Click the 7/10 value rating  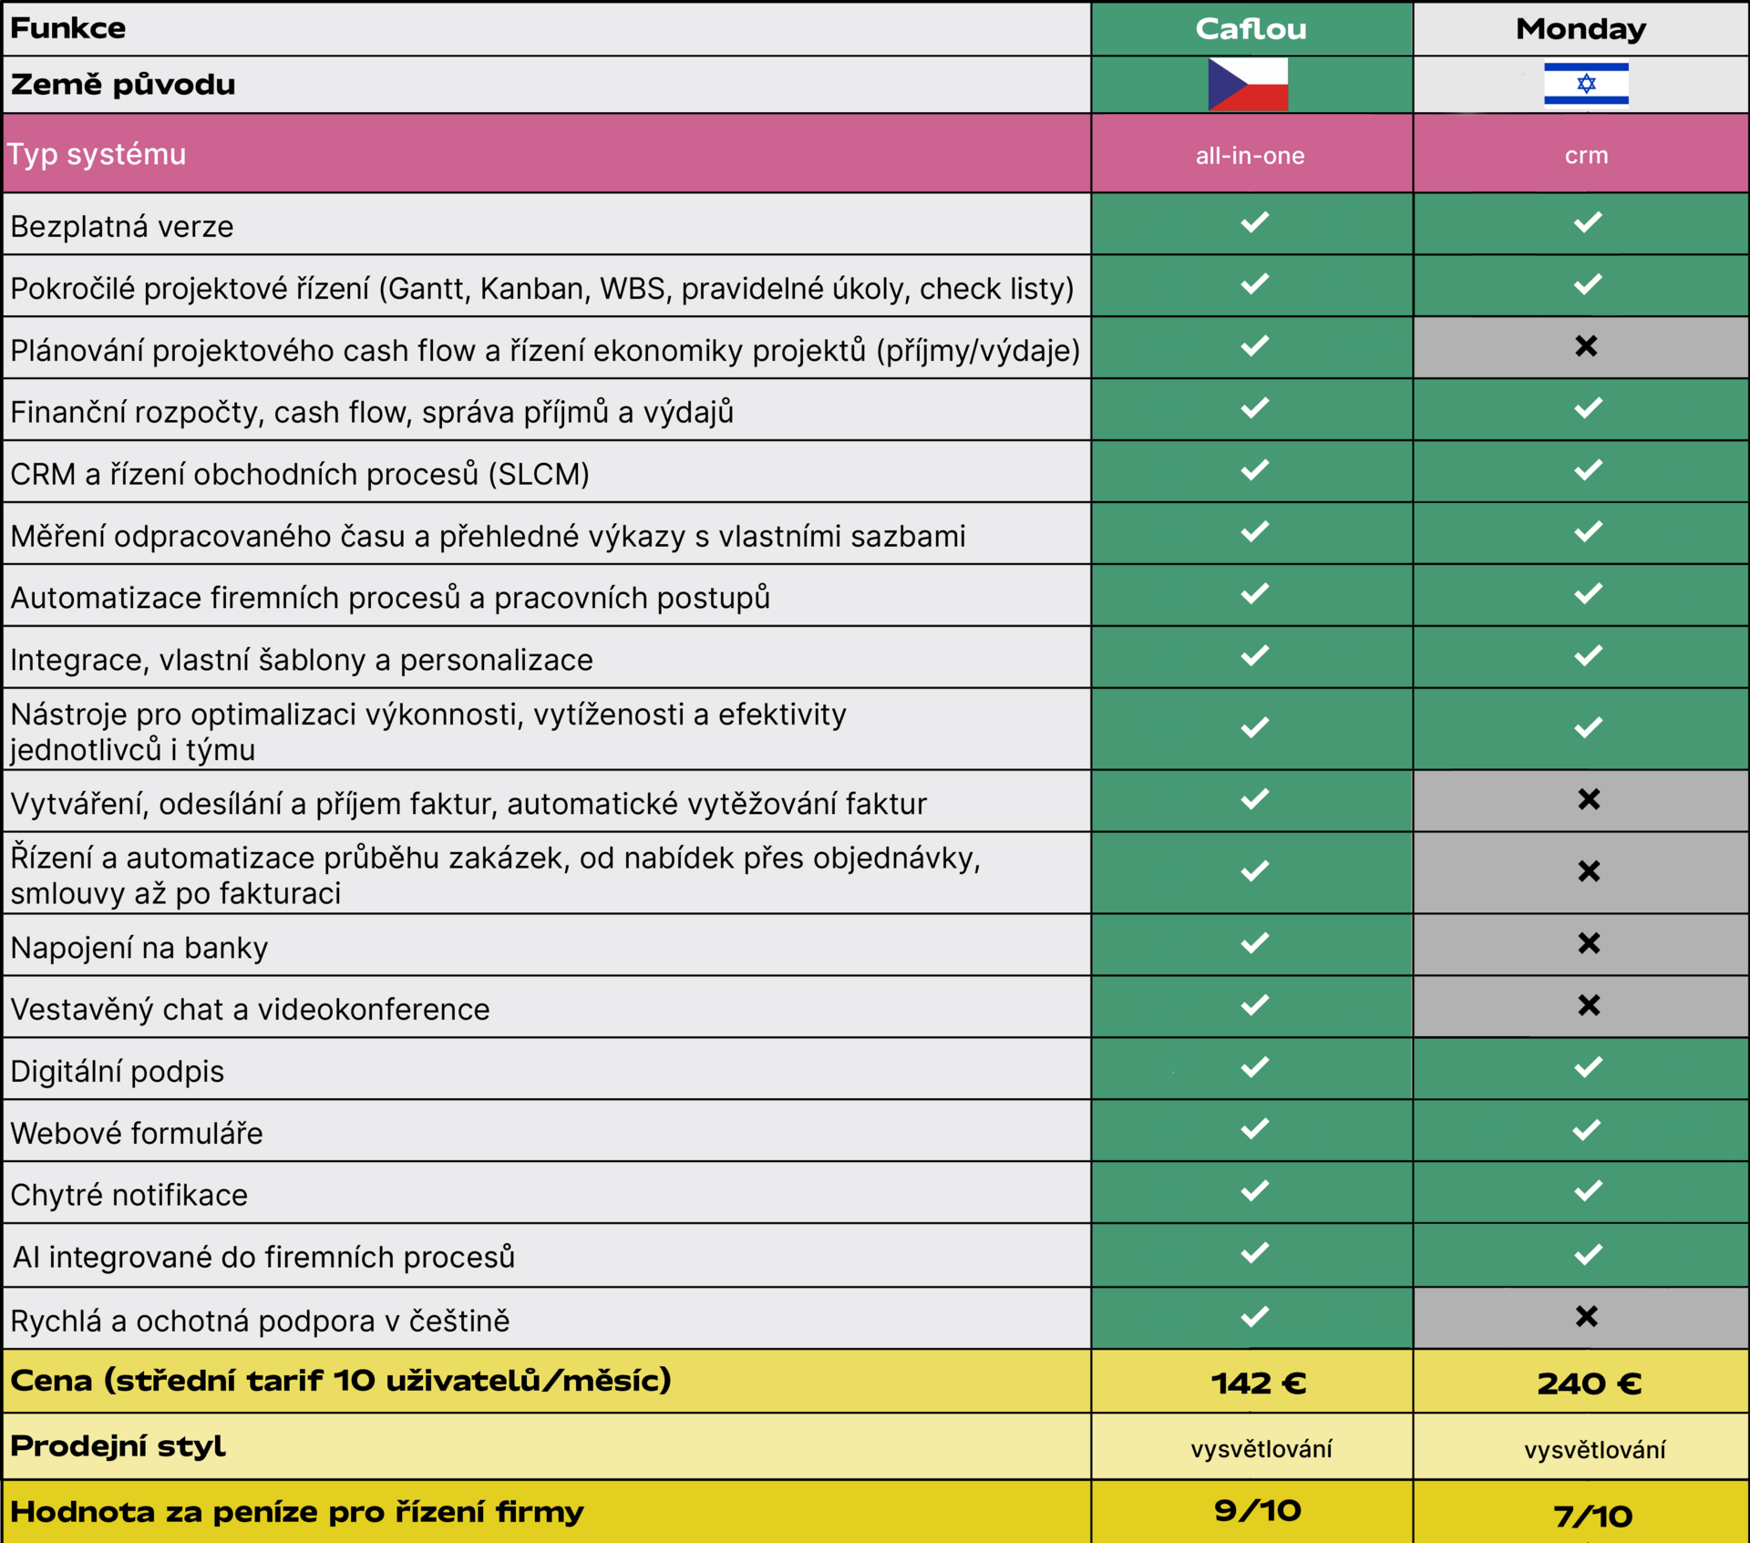pyautogui.click(x=1592, y=1516)
